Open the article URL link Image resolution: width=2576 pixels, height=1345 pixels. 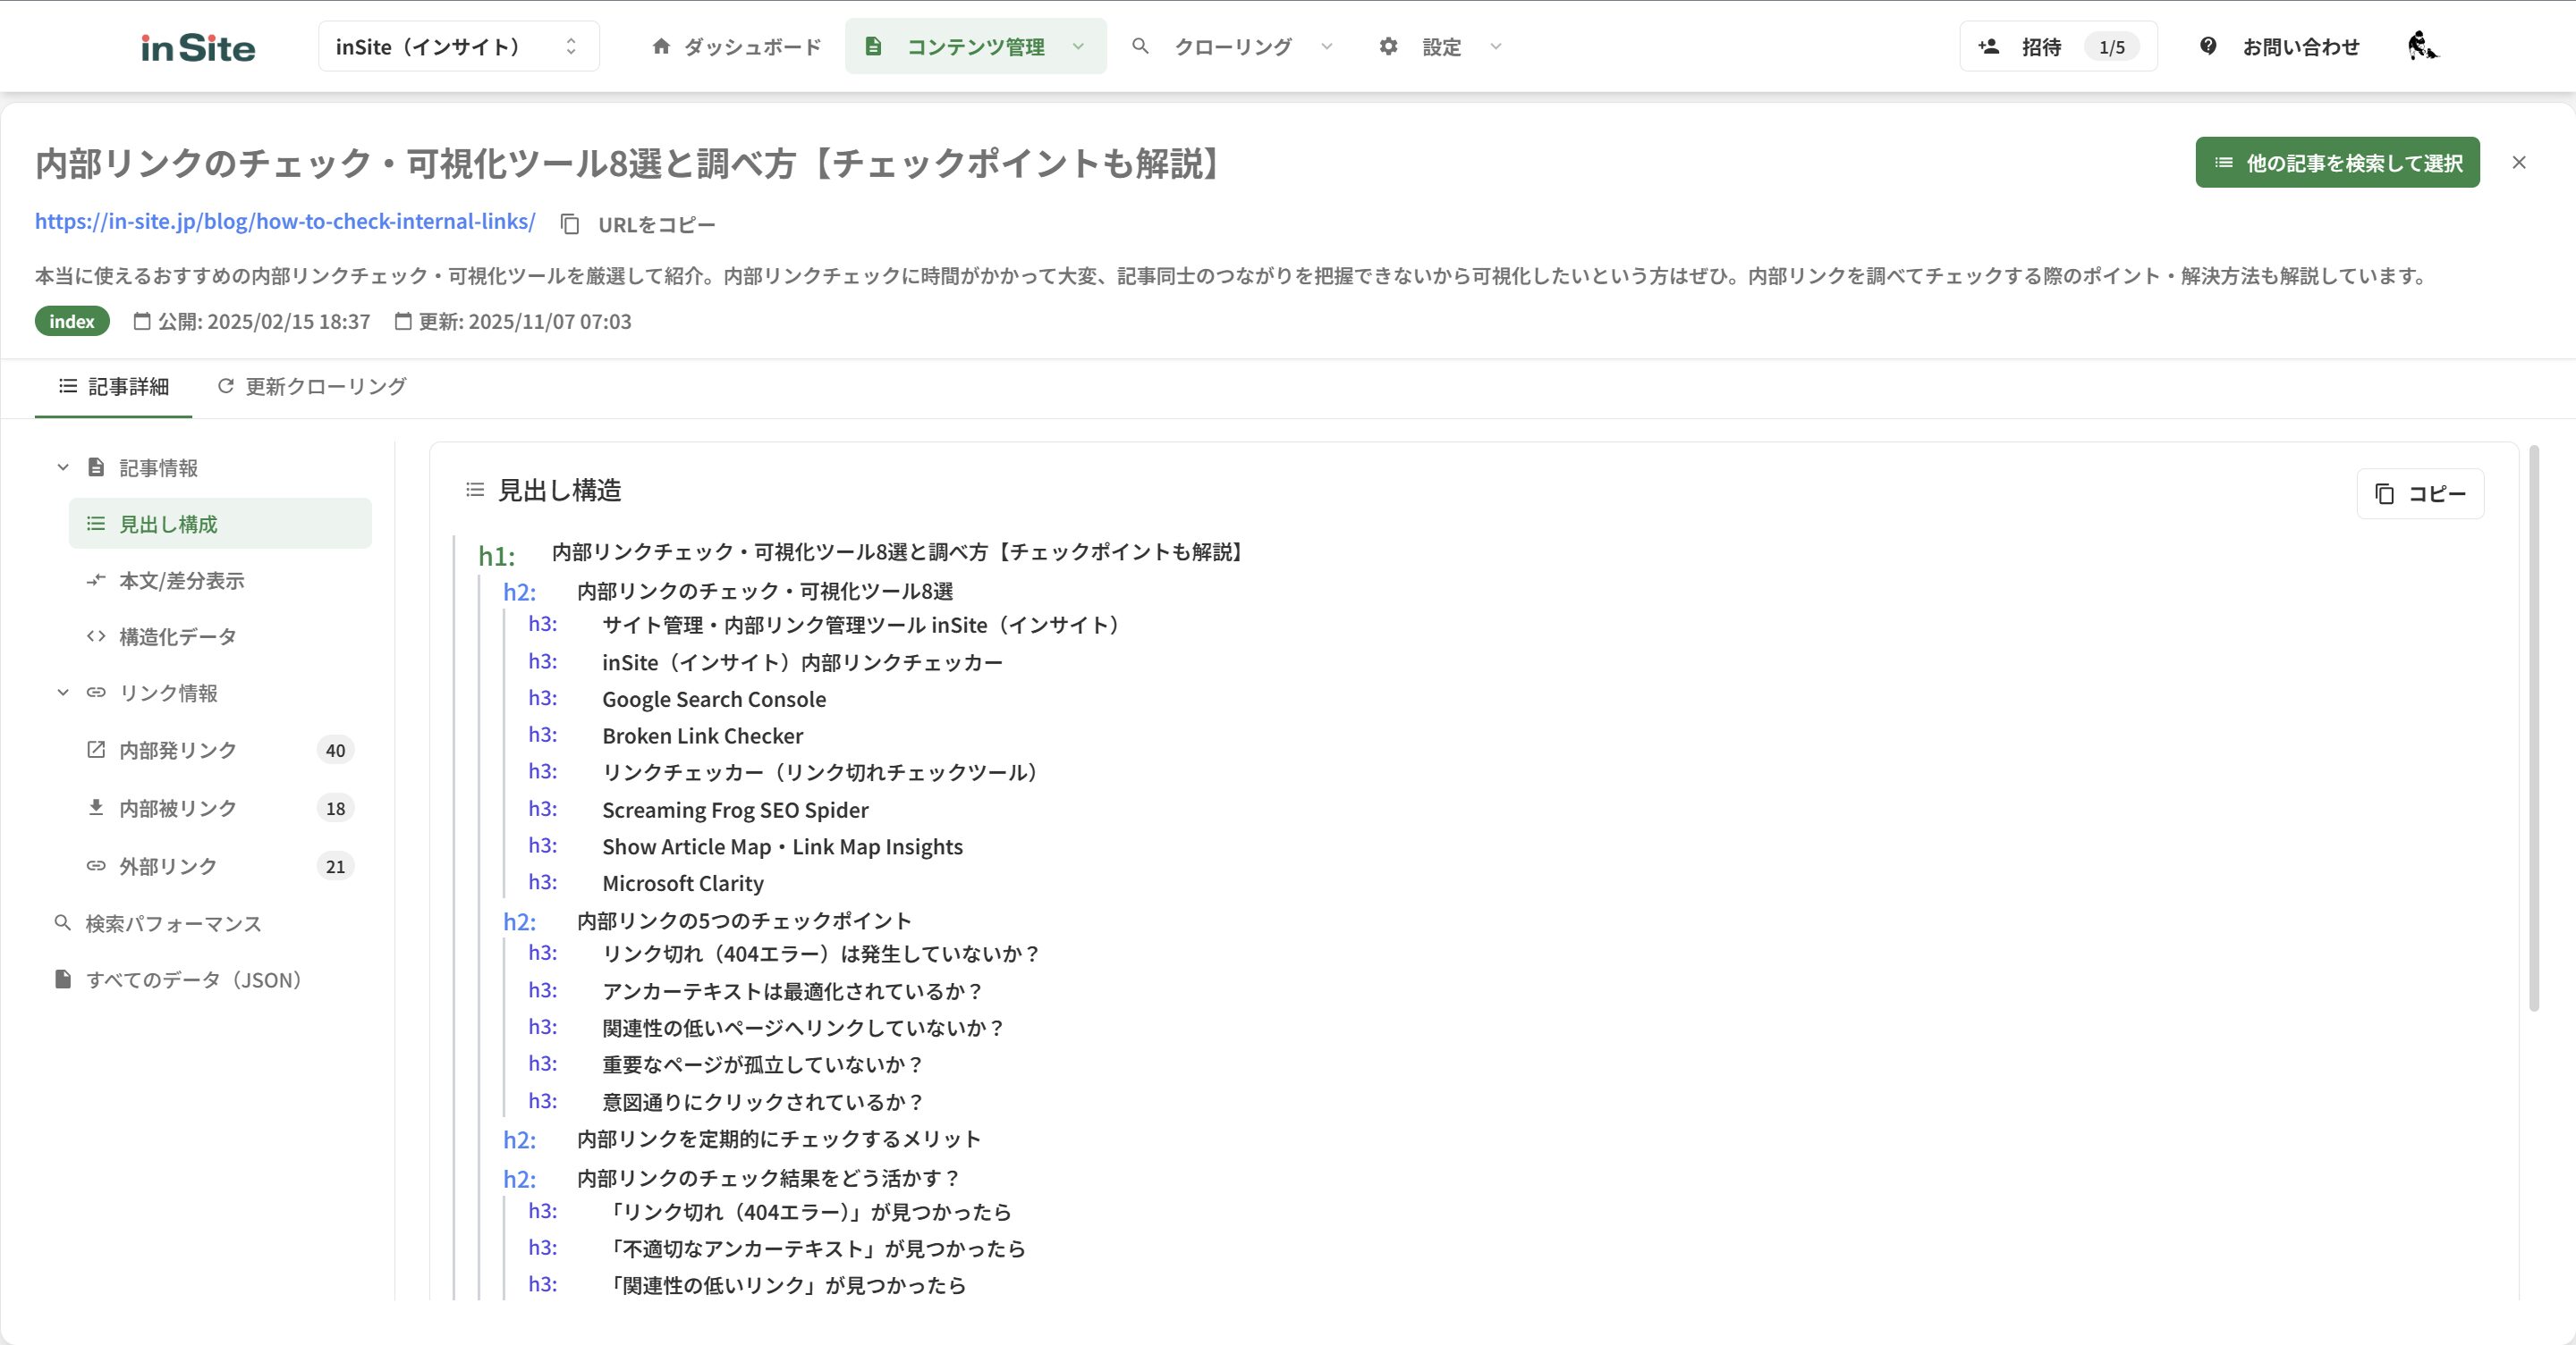pyautogui.click(x=285, y=222)
